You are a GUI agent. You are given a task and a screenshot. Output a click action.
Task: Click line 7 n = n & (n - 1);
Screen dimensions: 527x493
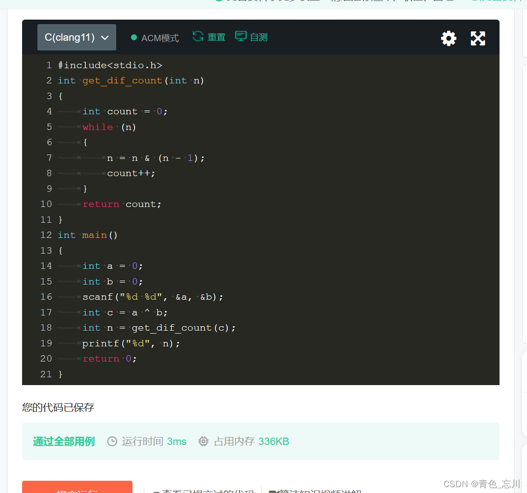(x=156, y=158)
